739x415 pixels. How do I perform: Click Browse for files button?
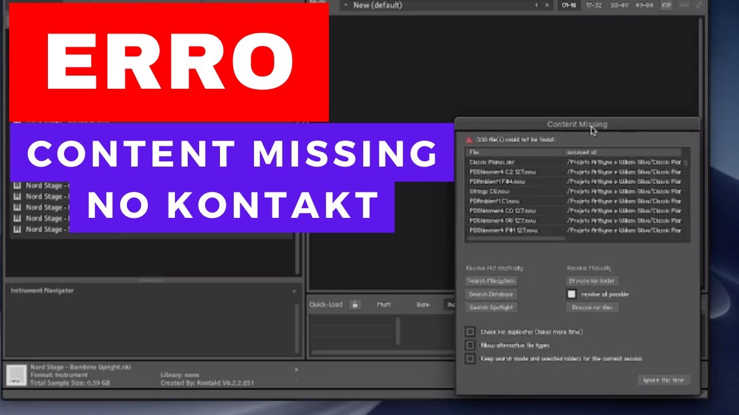pos(592,307)
